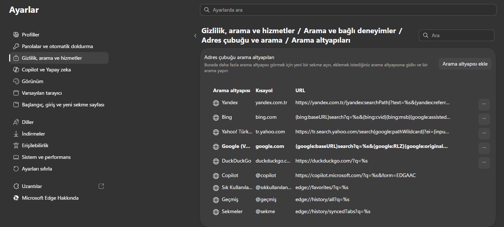Open the Diller settings page
This screenshot has height=227, width=504.
[x=59, y=122]
